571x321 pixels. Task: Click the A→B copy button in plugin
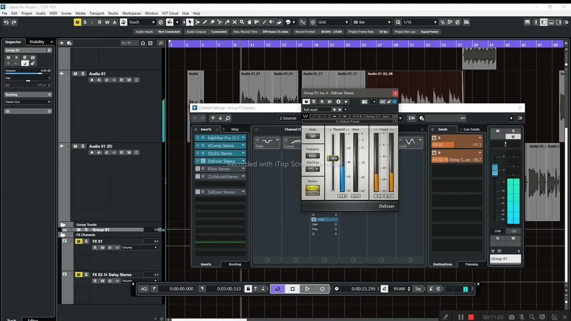click(358, 116)
